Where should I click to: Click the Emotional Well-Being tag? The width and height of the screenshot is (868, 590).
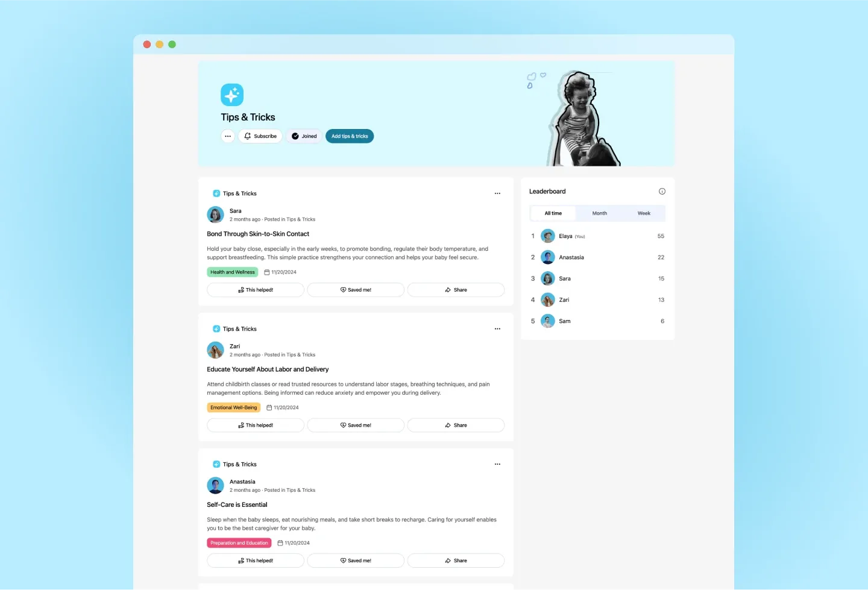[234, 407]
